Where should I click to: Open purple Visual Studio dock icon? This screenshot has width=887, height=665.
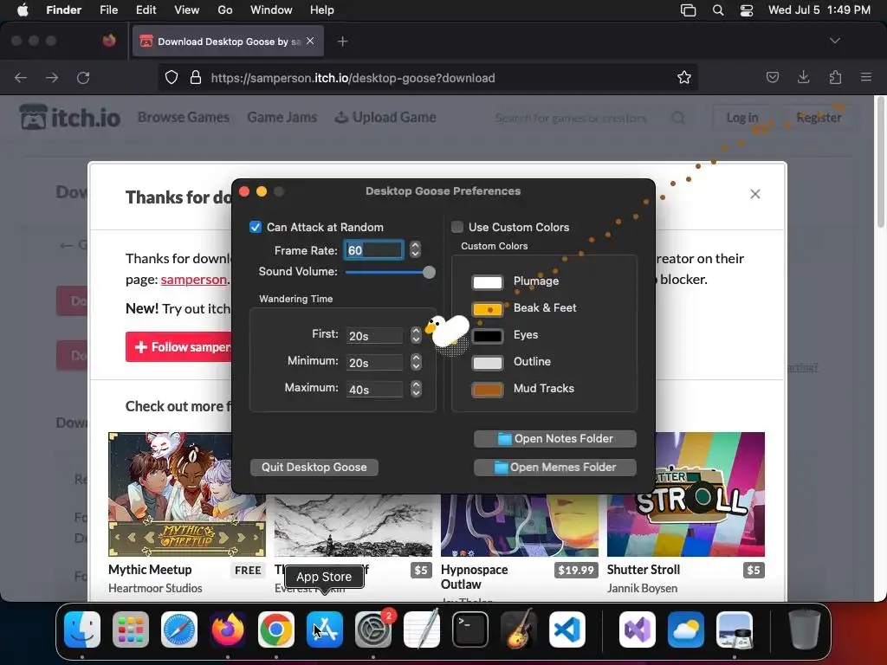pyautogui.click(x=638, y=629)
